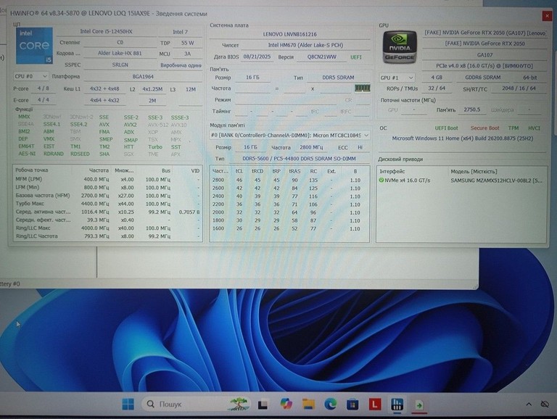Click the TDP value 55 W

pyautogui.click(x=188, y=43)
